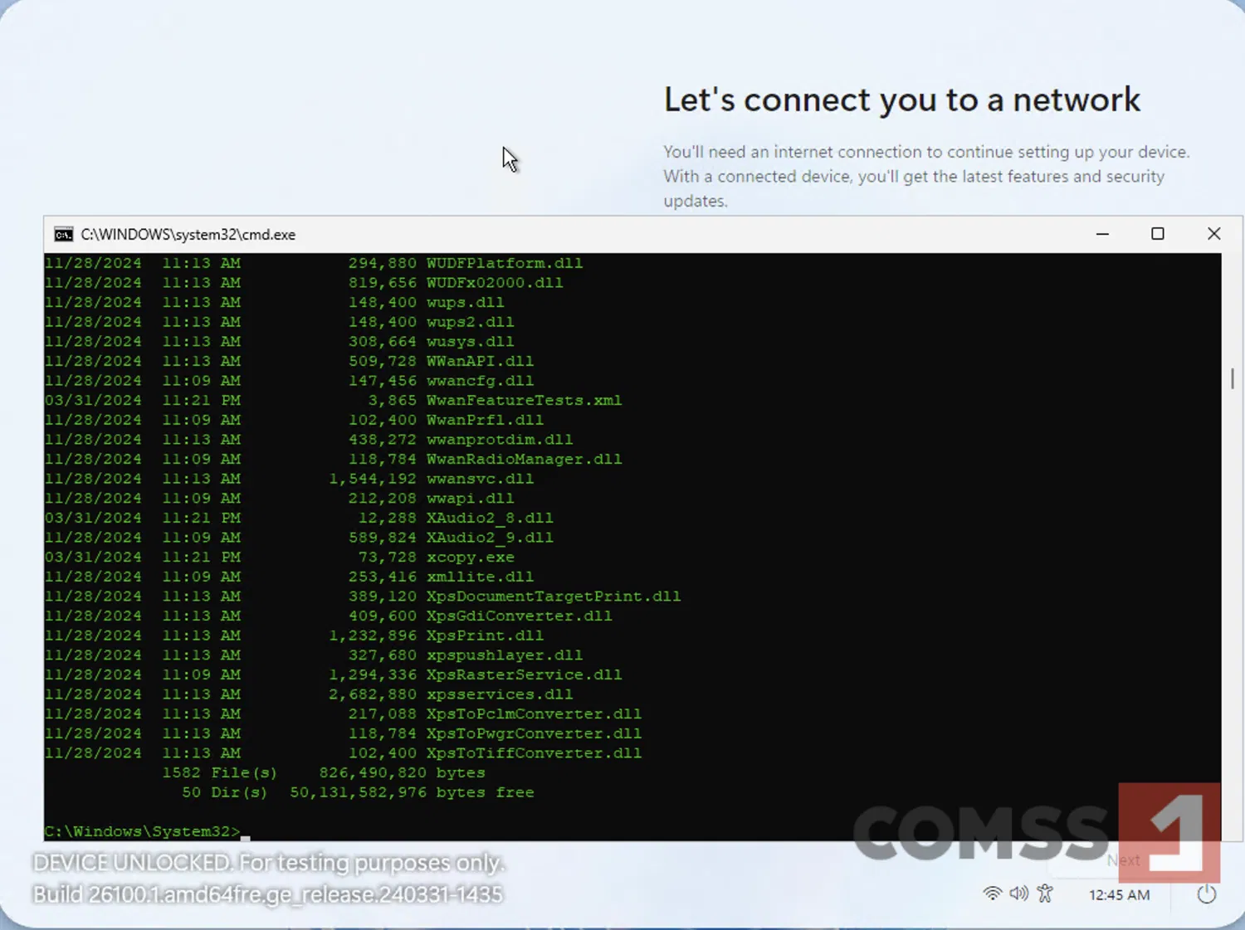This screenshot has width=1245, height=930.
Task: Click the wwancfg.dll file name
Action: (481, 381)
